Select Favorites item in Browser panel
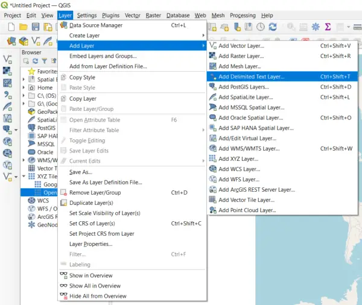This screenshot has height=305, width=362. (47, 71)
